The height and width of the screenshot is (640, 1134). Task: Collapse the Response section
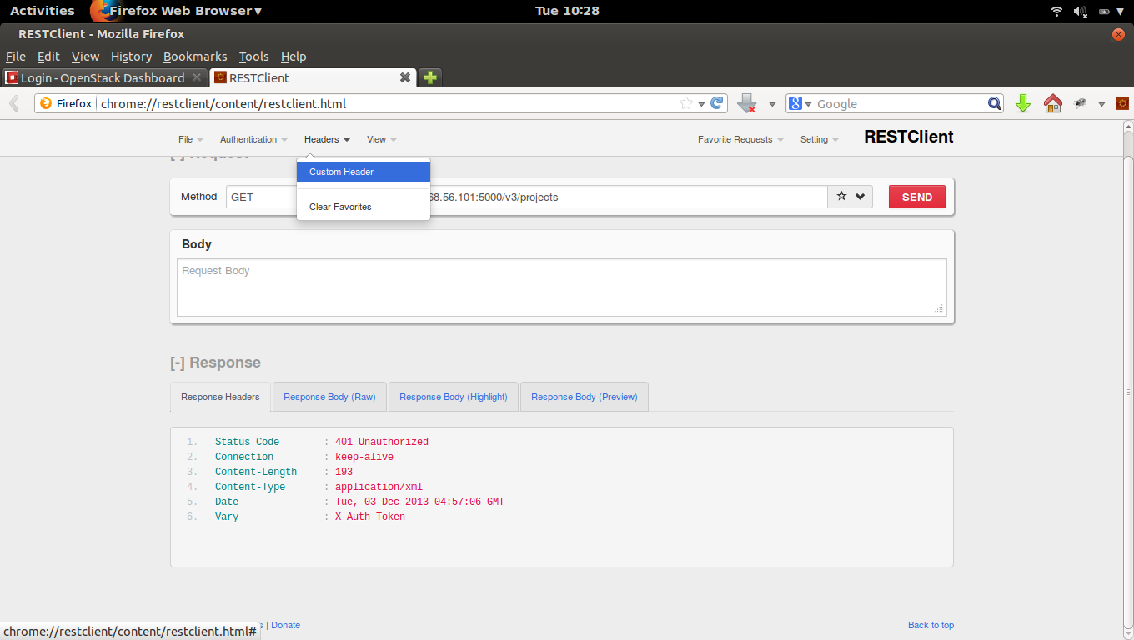(178, 362)
